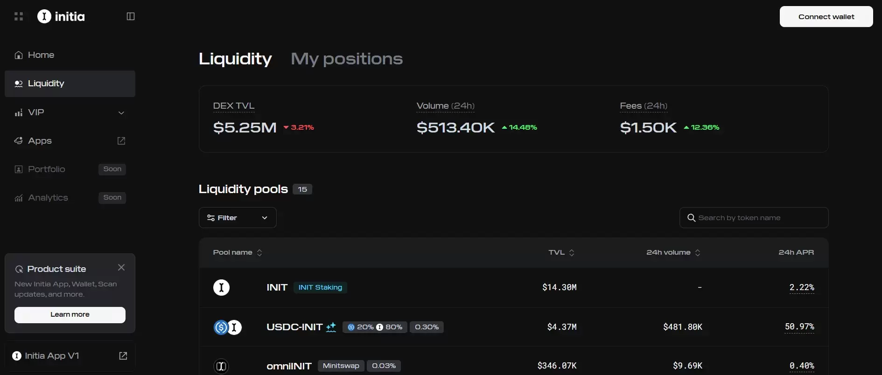Click the INIT pool token icon
The image size is (882, 375).
pos(221,287)
